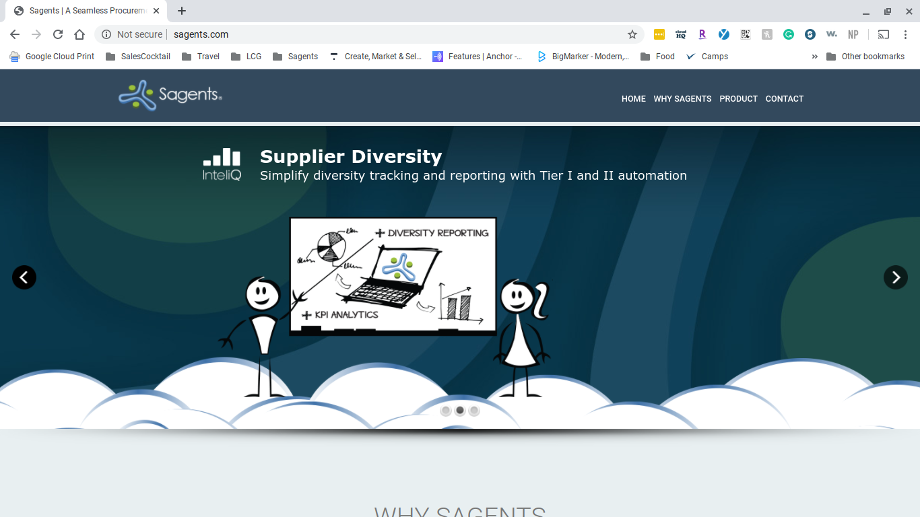Open Google Cloud Print bookmark
920x517 pixels.
pos(53,57)
